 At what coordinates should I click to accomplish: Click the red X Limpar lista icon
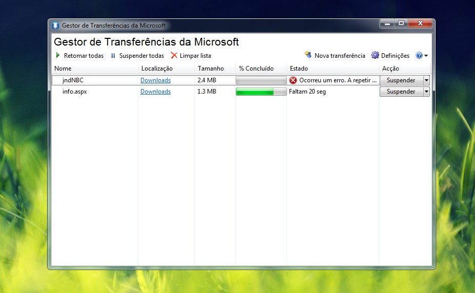point(174,55)
